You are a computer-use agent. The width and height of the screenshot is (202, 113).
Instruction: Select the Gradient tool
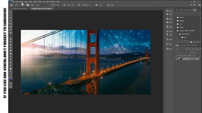11,48
